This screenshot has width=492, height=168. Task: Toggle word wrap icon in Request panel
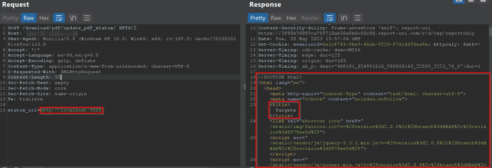pyautogui.click(x=59, y=18)
